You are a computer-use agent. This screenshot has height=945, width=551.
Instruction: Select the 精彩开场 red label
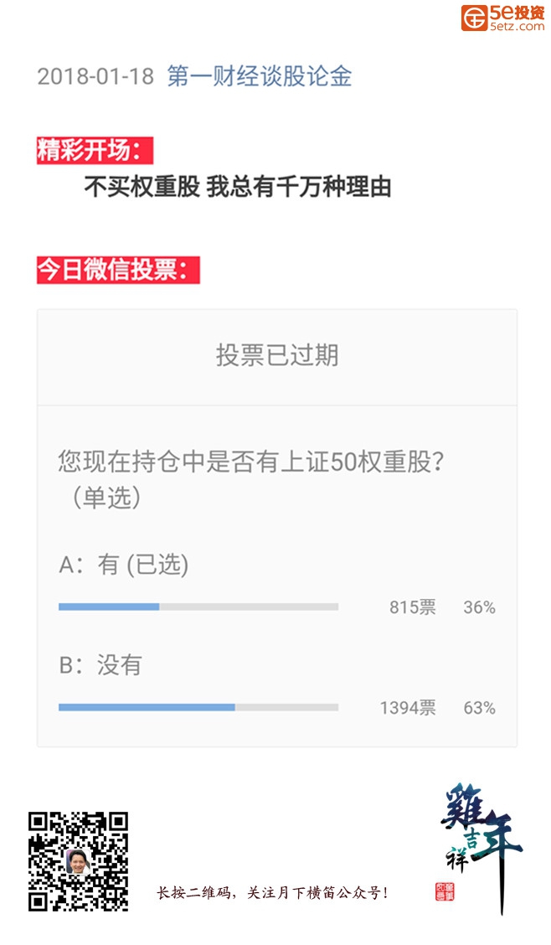tap(95, 150)
